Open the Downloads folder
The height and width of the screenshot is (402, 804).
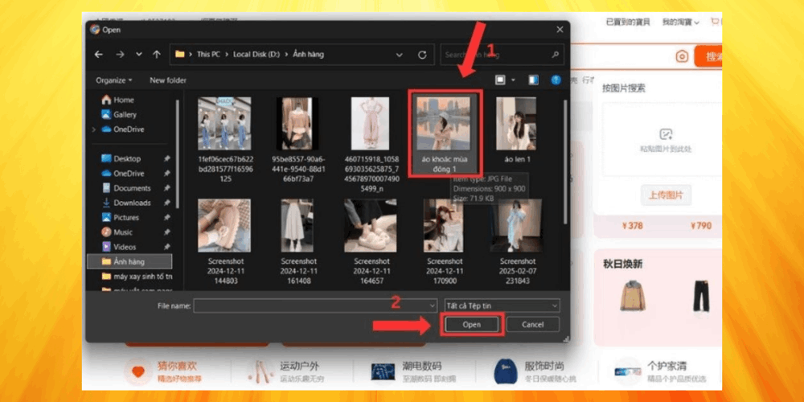(126, 203)
